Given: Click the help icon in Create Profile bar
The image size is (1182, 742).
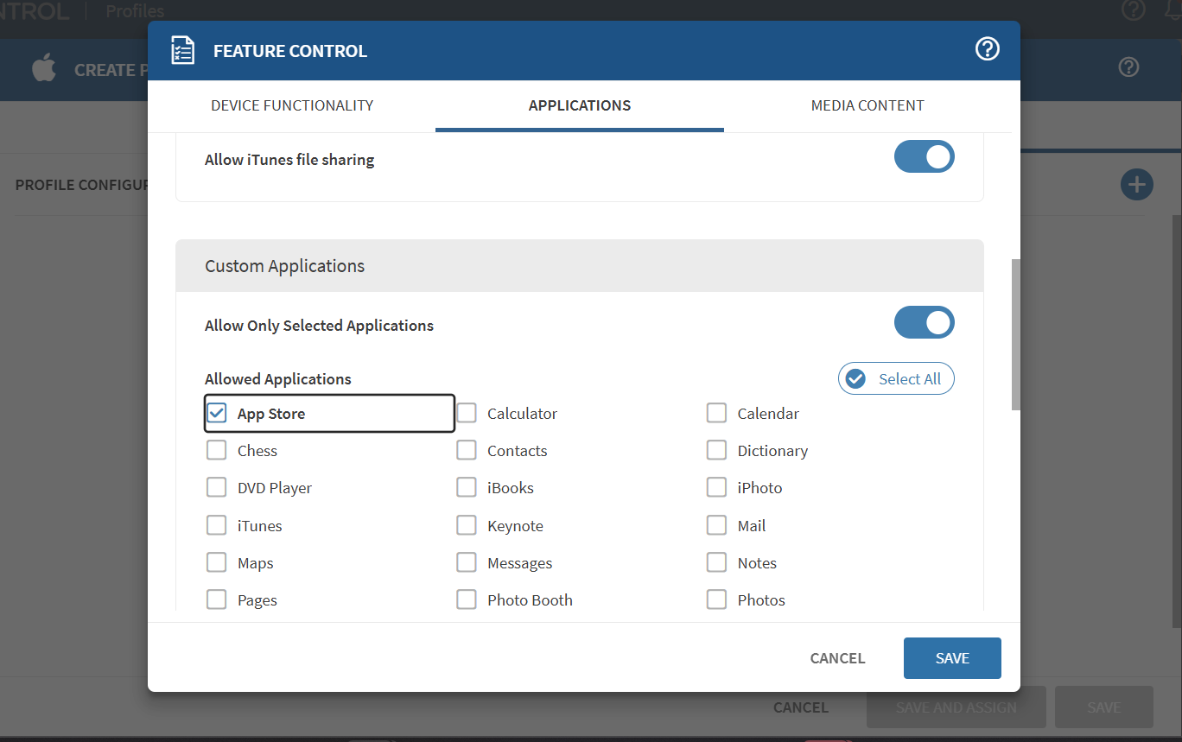Looking at the screenshot, I should pyautogui.click(x=1128, y=67).
